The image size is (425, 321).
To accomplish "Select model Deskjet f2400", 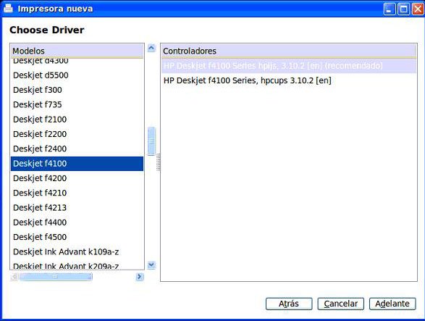I will [77, 149].
